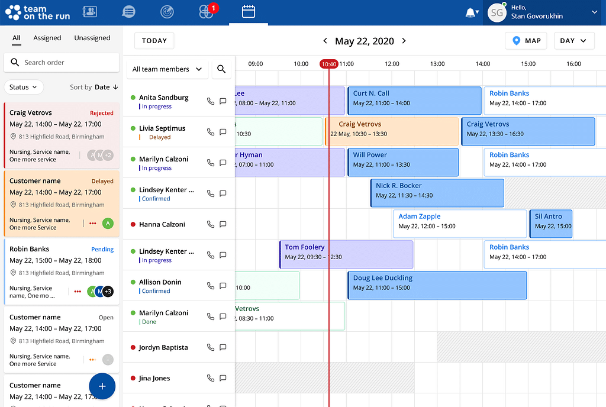The width and height of the screenshot is (606, 407).
Task: Search team members with magnifier icon
Action: [x=221, y=69]
